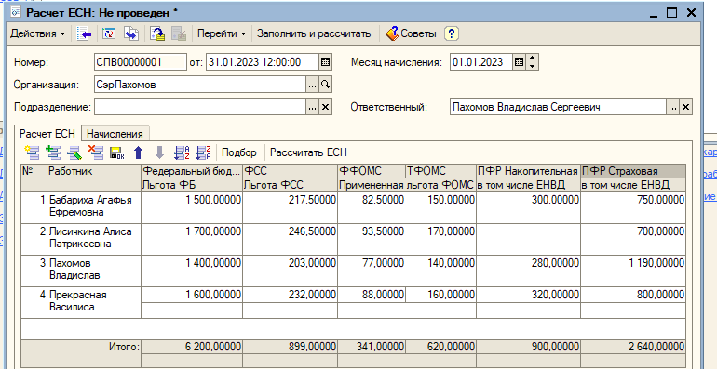The width and height of the screenshot is (717, 369).
Task: Click ПФР Страховая cell 1 190,00000
Action: pos(633,263)
